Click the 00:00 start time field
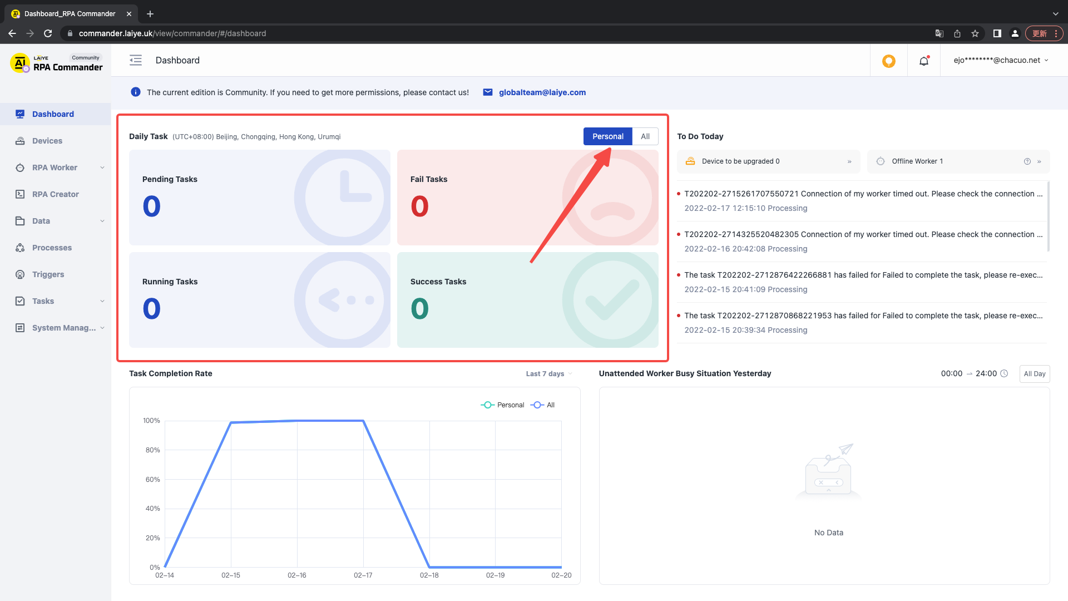This screenshot has width=1068, height=601. click(x=952, y=373)
